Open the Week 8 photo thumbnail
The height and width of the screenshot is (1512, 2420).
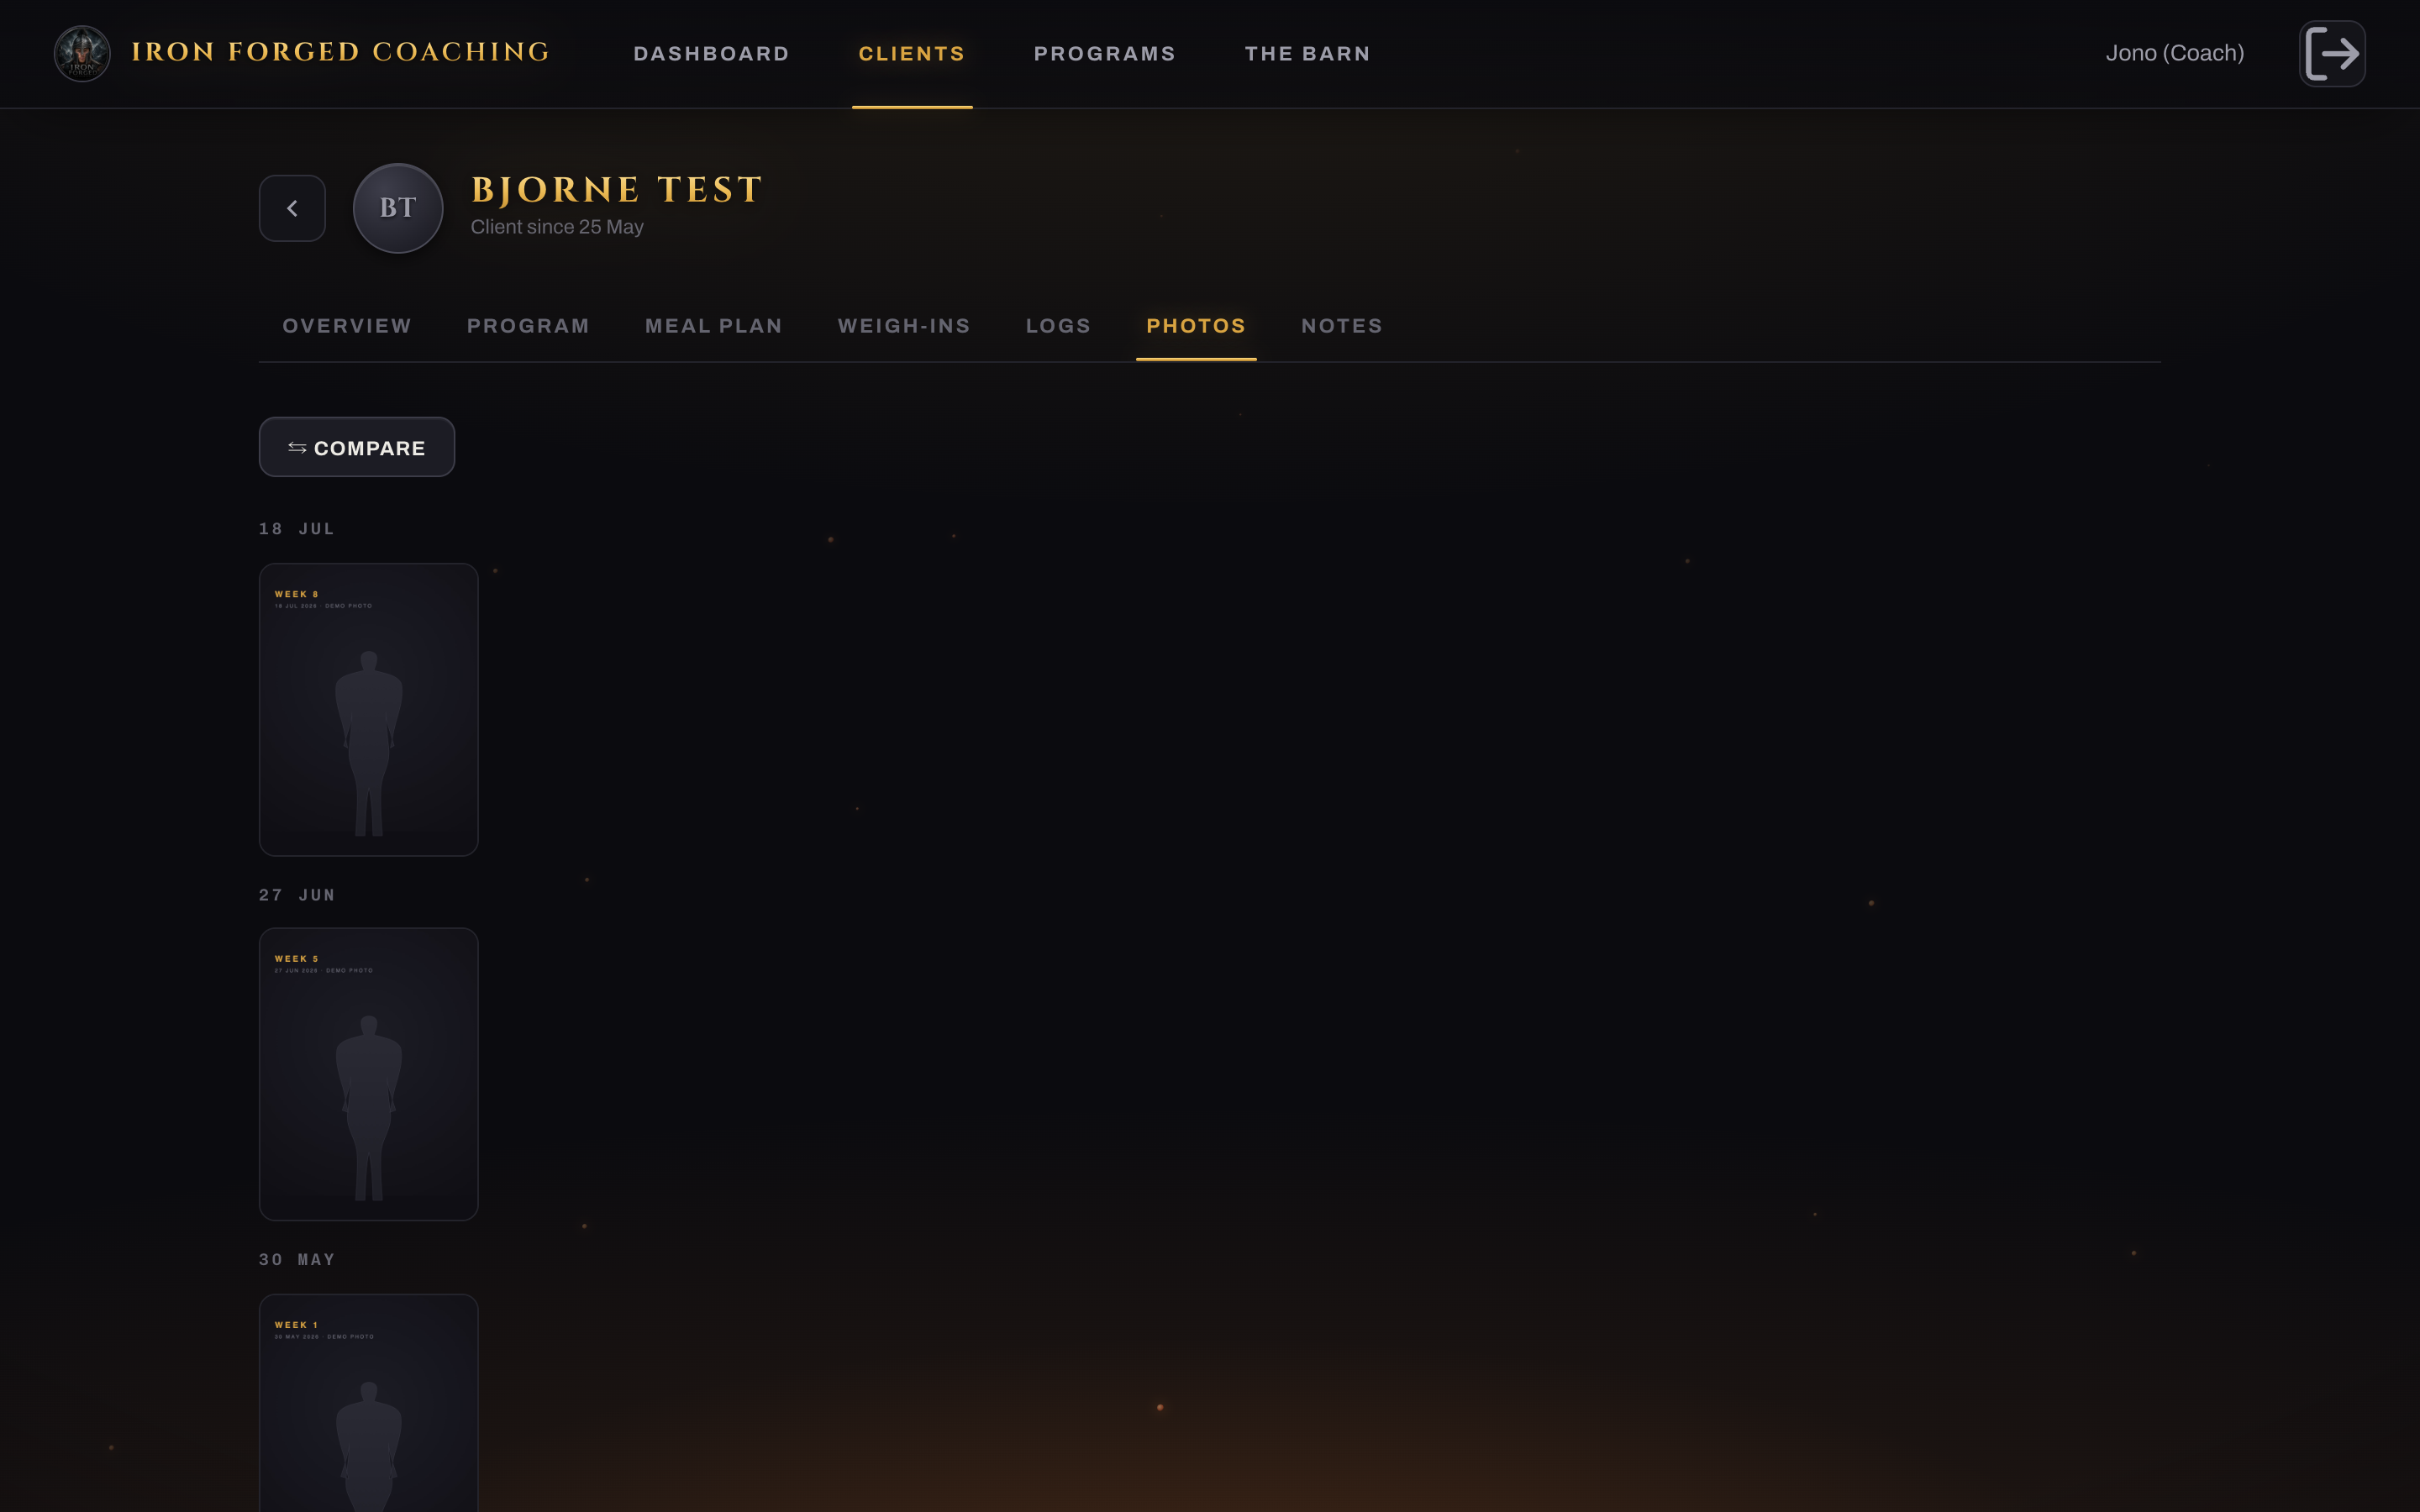pos(369,709)
